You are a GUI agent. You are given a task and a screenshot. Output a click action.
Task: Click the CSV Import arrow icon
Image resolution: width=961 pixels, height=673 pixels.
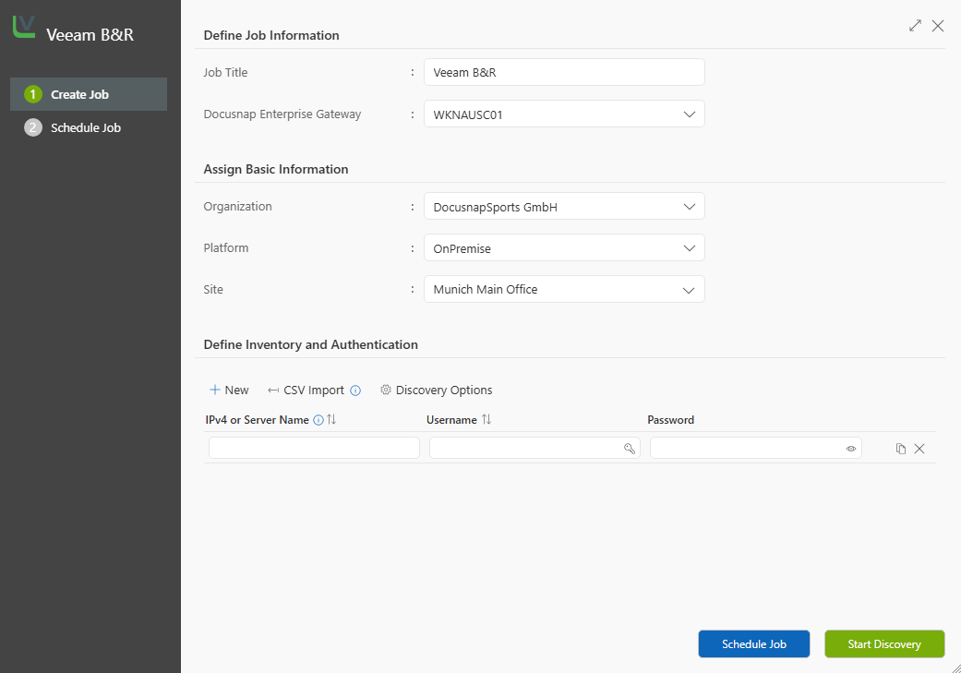click(273, 391)
